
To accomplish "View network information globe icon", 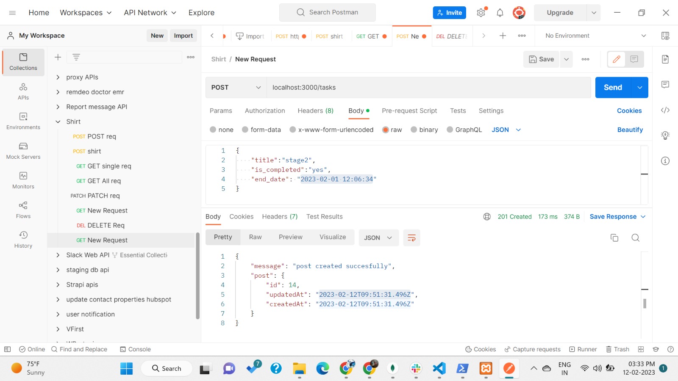I will (x=487, y=217).
